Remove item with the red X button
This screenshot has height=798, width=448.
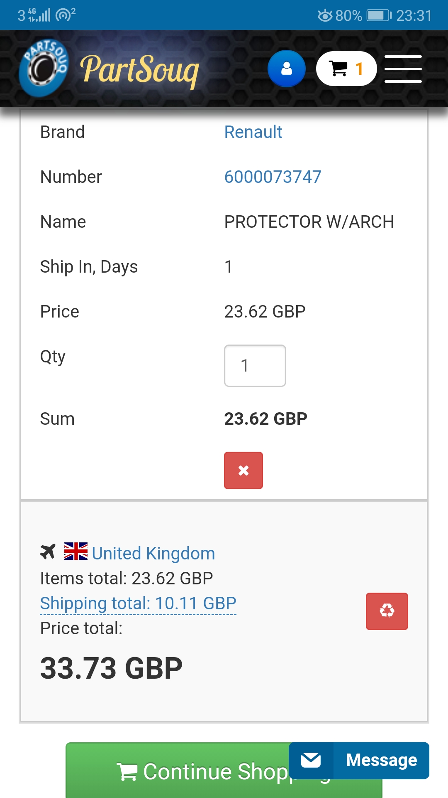[243, 470]
